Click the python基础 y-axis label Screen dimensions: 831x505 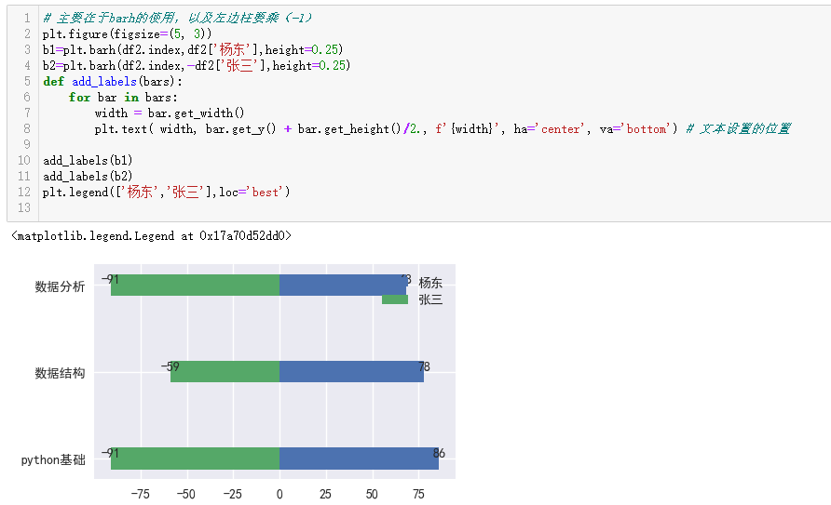point(53,460)
